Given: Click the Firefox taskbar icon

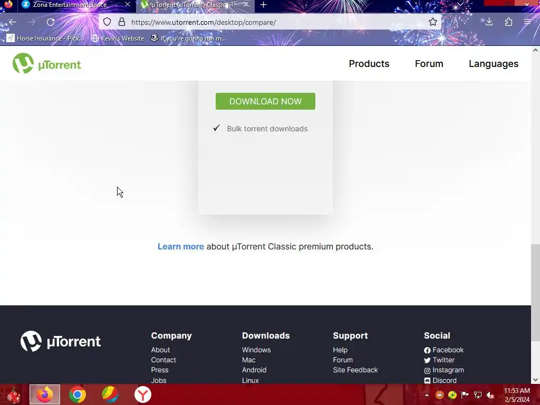Looking at the screenshot, I should [x=45, y=394].
